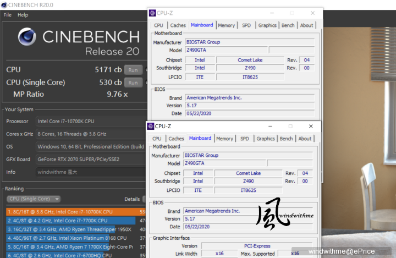Select ranking row Intel Core i7-10700K CPU
This screenshot has width=396, height=258.
tap(76, 212)
